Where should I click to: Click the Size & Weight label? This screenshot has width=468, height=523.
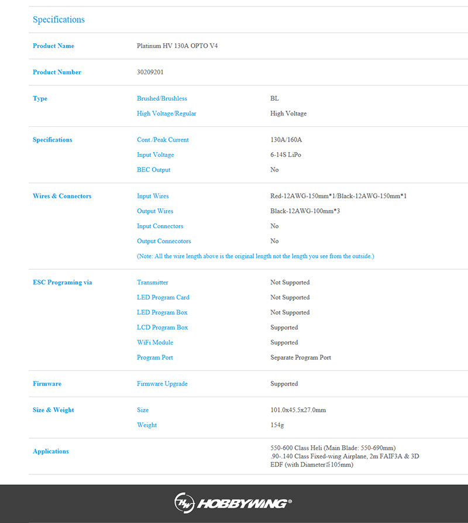point(53,410)
